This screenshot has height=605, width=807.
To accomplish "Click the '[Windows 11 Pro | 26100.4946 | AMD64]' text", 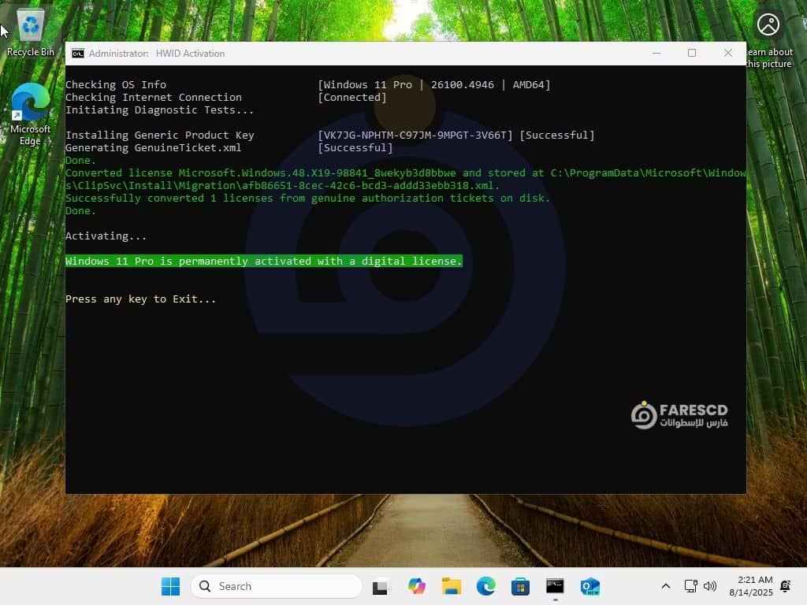I will (x=434, y=85).
